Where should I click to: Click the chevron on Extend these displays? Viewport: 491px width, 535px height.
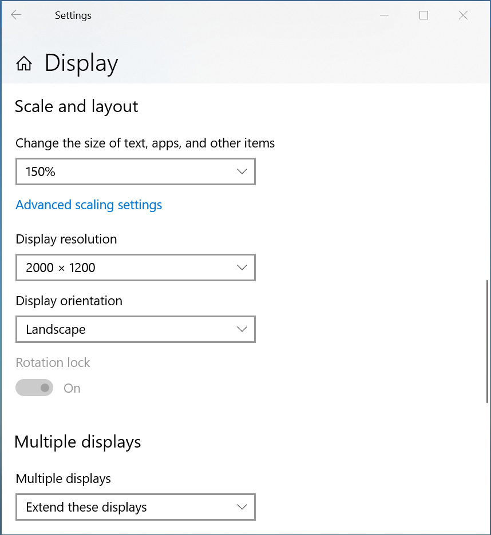242,507
